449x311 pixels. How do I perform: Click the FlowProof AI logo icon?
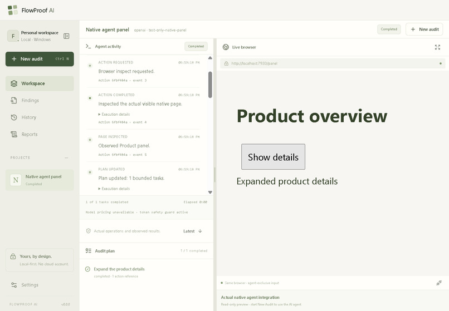[x=13, y=10]
